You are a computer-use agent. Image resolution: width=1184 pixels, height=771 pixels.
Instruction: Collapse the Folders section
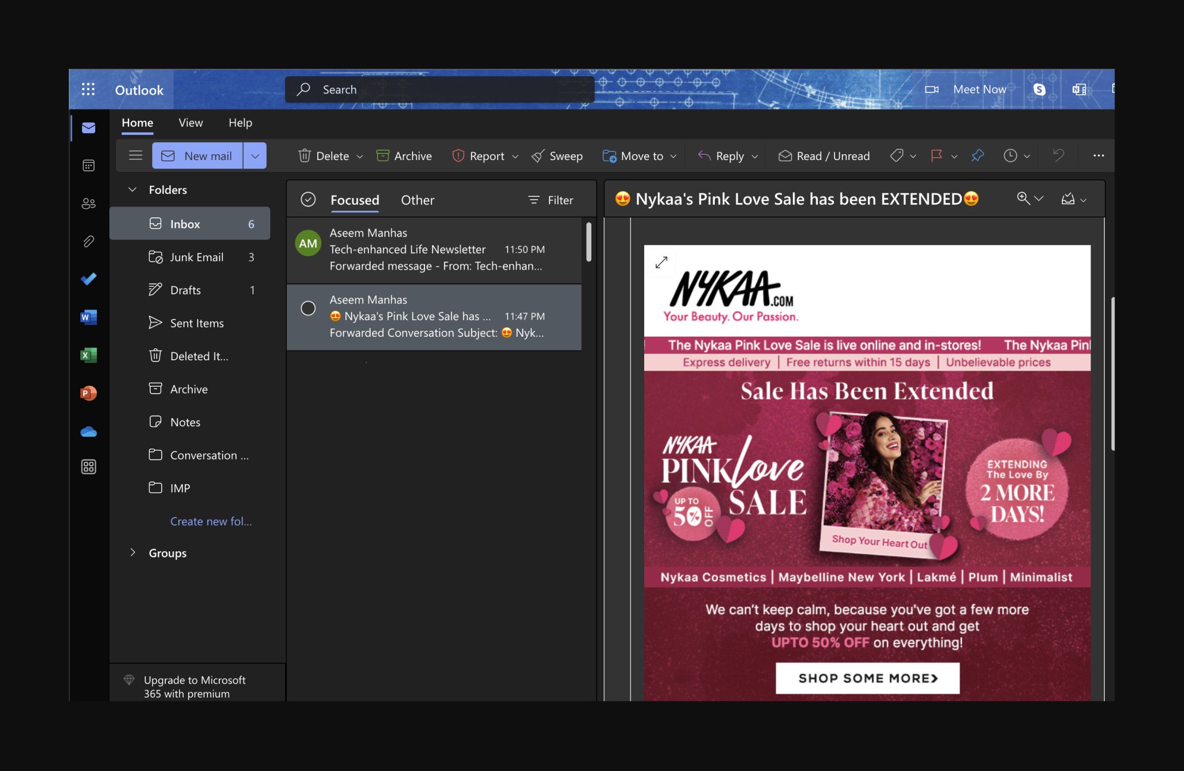click(133, 189)
